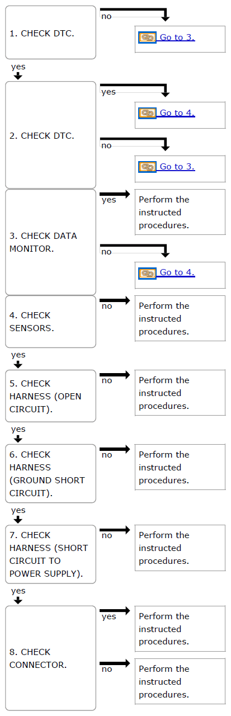Click 'Perform the instructed procedures' for step 8 no
This screenshot has width=231, height=716.
click(x=180, y=681)
